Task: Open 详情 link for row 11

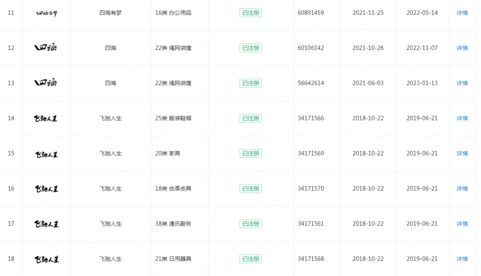Action: [462, 13]
